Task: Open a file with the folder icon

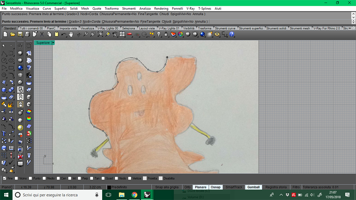Action: click(x=12, y=34)
